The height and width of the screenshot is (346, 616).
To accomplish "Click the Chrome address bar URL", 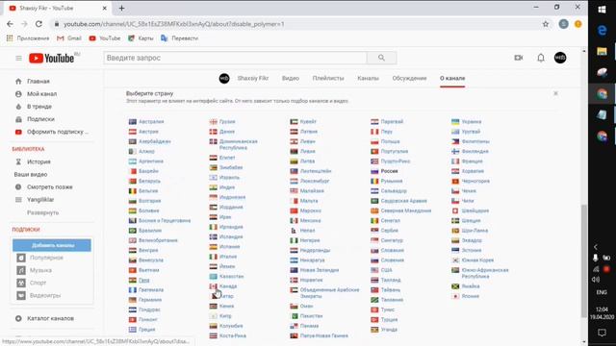I will click(174, 24).
